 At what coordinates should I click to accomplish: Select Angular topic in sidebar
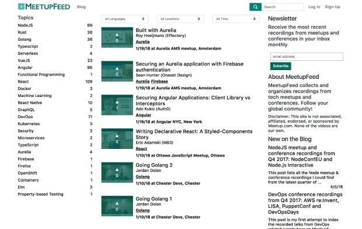tap(25, 68)
